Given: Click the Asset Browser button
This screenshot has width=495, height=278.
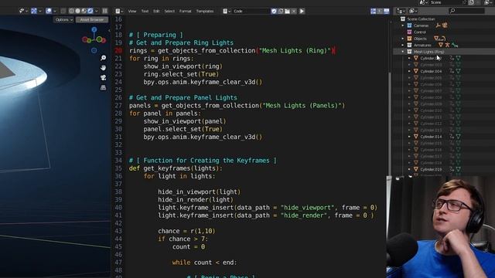Looking at the screenshot, I should [92, 19].
